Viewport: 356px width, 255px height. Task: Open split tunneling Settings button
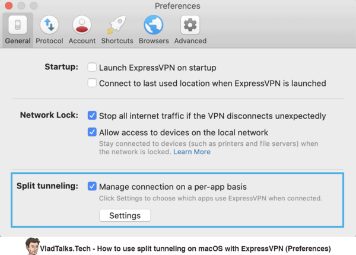pyautogui.click(x=125, y=215)
